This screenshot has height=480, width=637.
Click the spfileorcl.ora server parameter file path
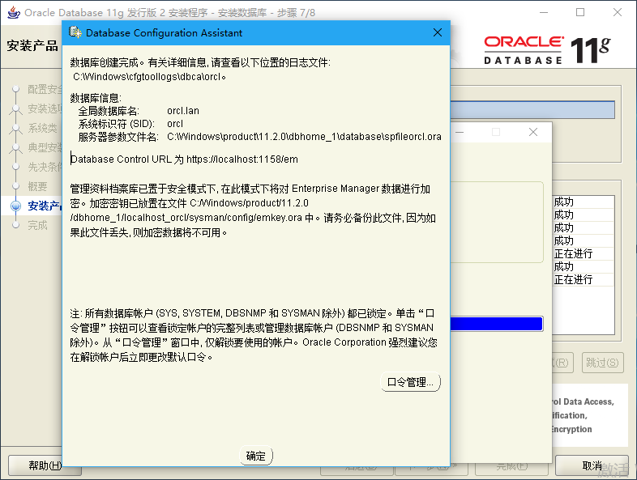[304, 137]
